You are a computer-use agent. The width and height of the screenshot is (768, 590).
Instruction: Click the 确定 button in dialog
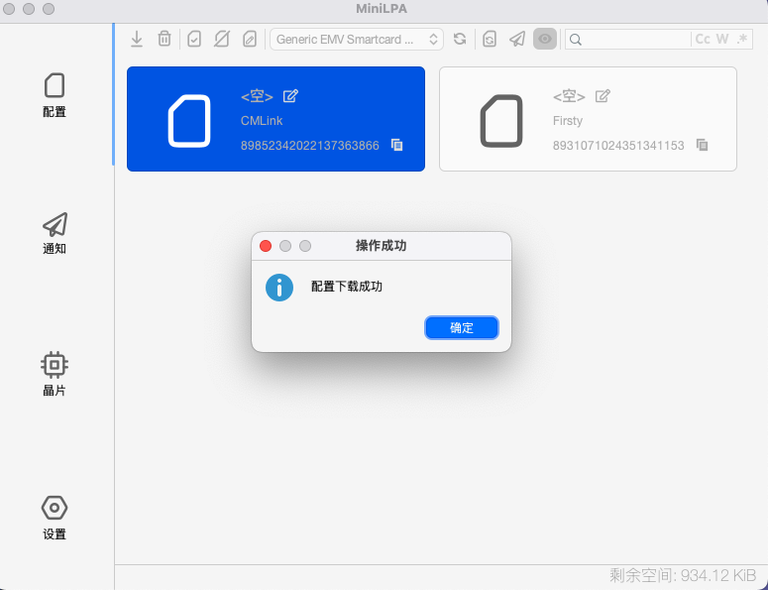point(462,327)
